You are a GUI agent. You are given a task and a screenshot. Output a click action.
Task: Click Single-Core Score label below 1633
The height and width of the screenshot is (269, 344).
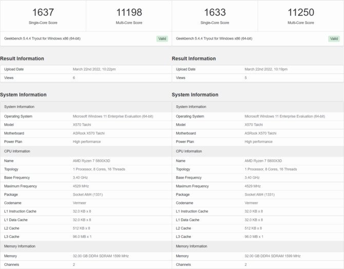pyautogui.click(x=215, y=23)
